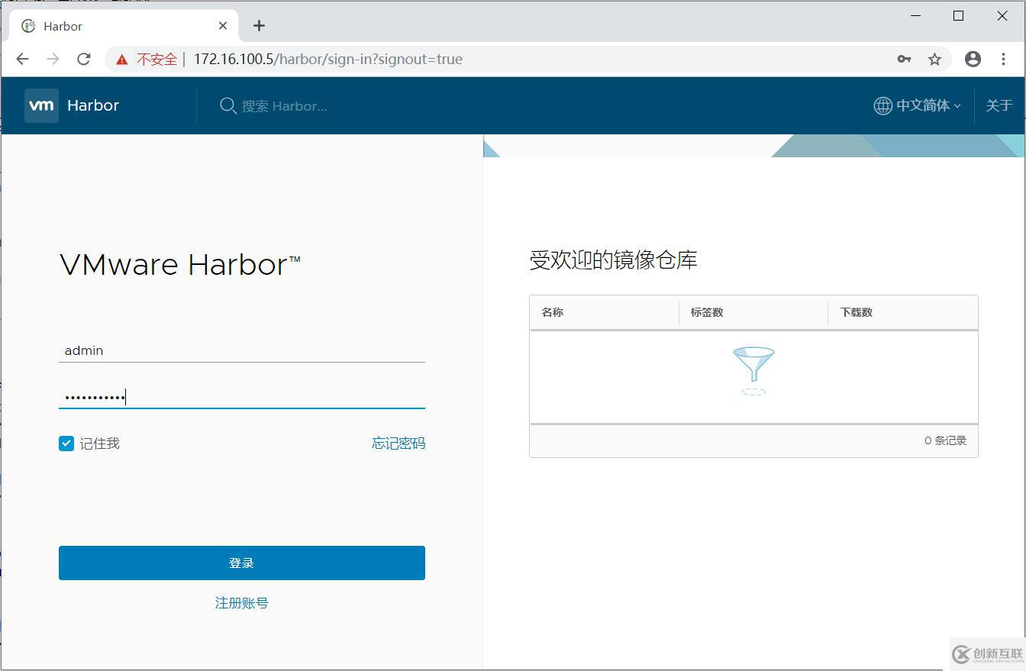The image size is (1026, 671).
Task: Click the 登录 login button
Action: (x=242, y=563)
